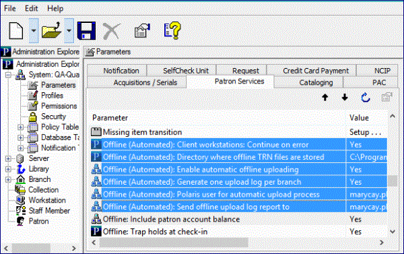Screen dimensions: 404x254
Task: Open the dropdown arrow next to New
Action: pos(34,31)
